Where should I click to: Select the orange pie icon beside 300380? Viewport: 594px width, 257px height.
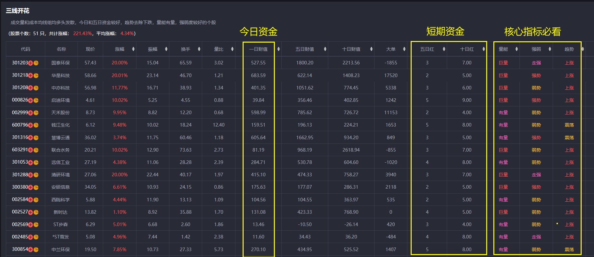click(x=36, y=187)
